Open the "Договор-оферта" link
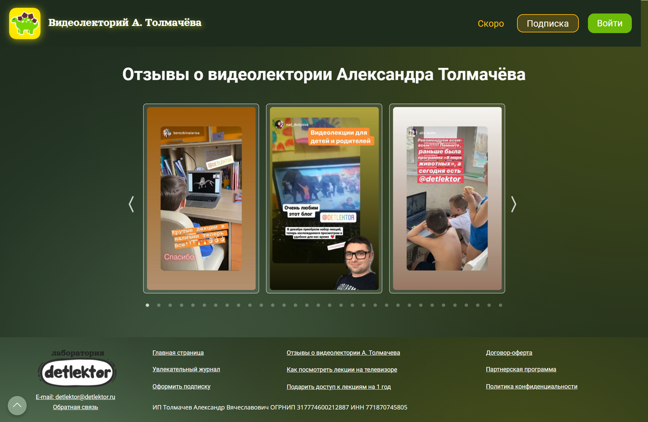Image resolution: width=648 pixels, height=422 pixels. tap(509, 353)
